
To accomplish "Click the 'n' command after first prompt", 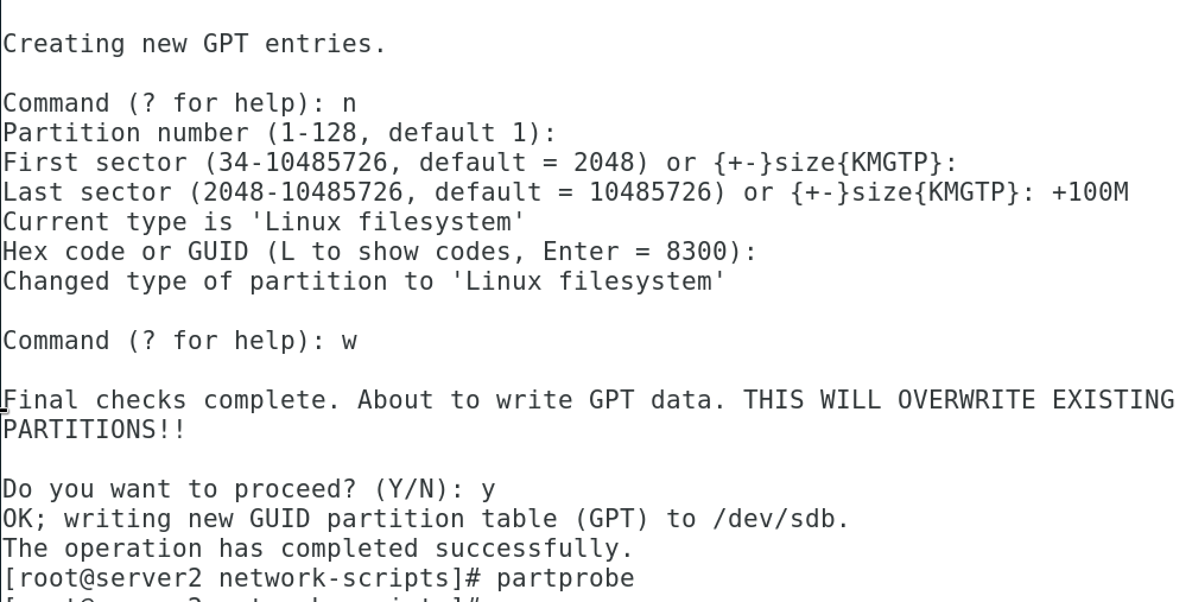I will click(349, 104).
